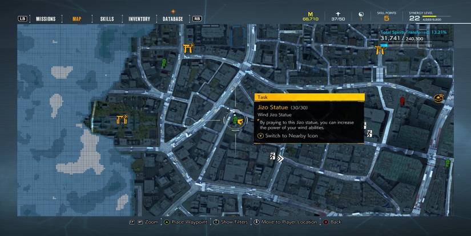Switch to the Skills tab
Screen dimensions: 471x236
tap(107, 19)
